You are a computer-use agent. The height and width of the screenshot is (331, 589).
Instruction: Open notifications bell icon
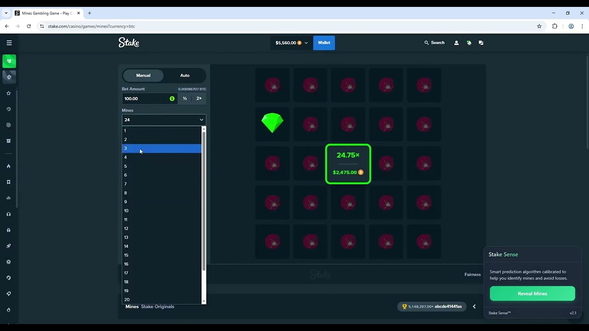[469, 43]
